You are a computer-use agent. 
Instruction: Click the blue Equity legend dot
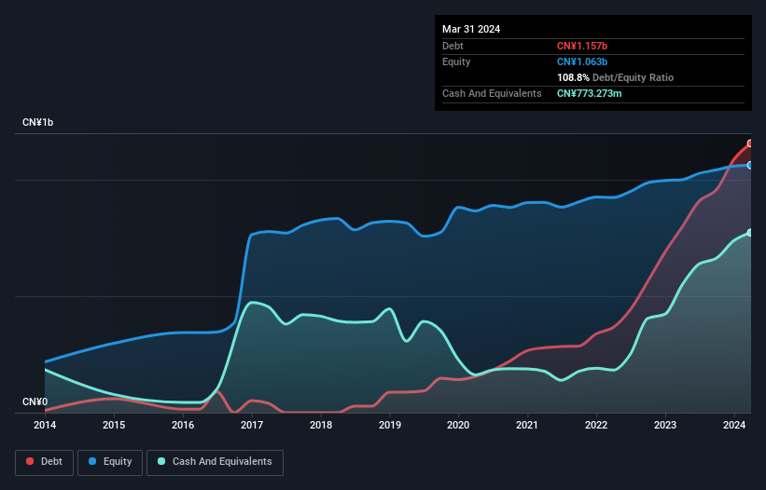92,461
